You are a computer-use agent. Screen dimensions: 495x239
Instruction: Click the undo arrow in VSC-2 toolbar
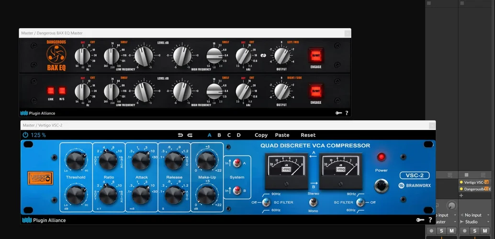(180, 135)
